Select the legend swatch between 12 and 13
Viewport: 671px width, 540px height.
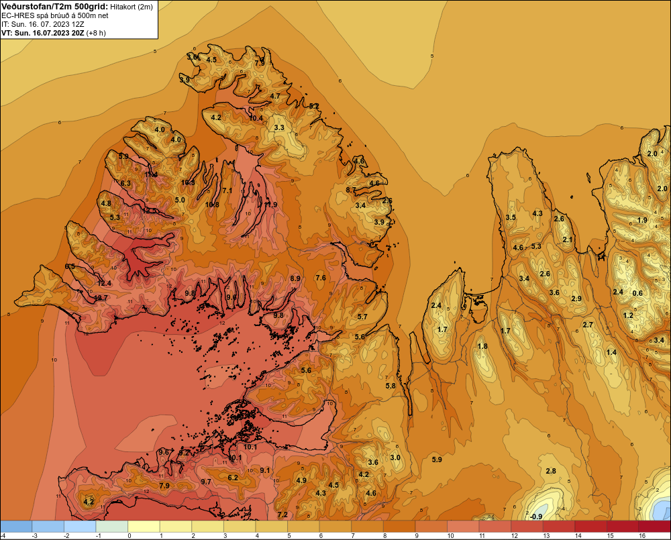pos(526,527)
